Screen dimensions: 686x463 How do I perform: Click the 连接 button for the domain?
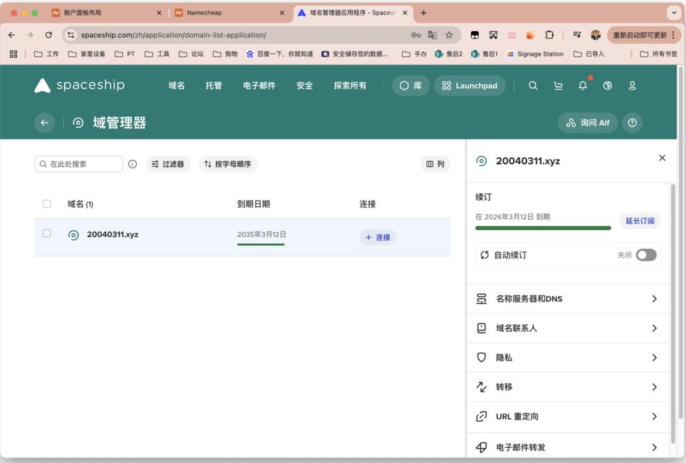(x=378, y=238)
